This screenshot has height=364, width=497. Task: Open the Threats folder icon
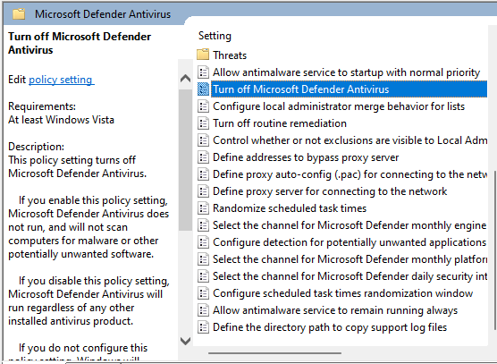tap(203, 55)
